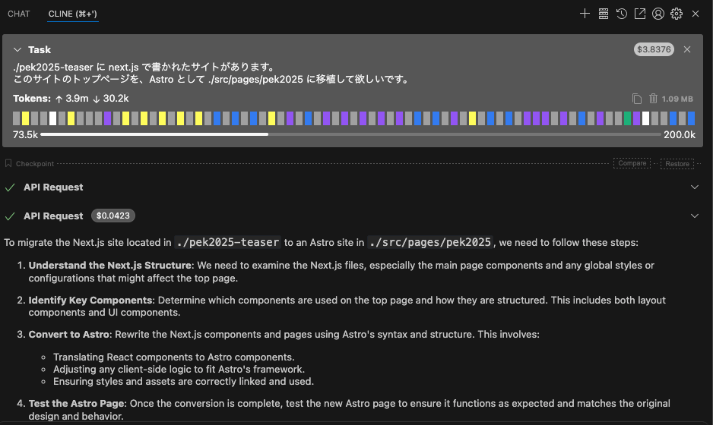Close the current task card

click(x=687, y=49)
